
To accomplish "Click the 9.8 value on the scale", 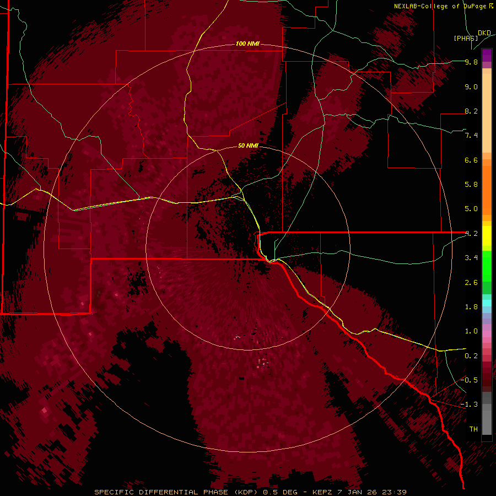I will coord(471,62).
